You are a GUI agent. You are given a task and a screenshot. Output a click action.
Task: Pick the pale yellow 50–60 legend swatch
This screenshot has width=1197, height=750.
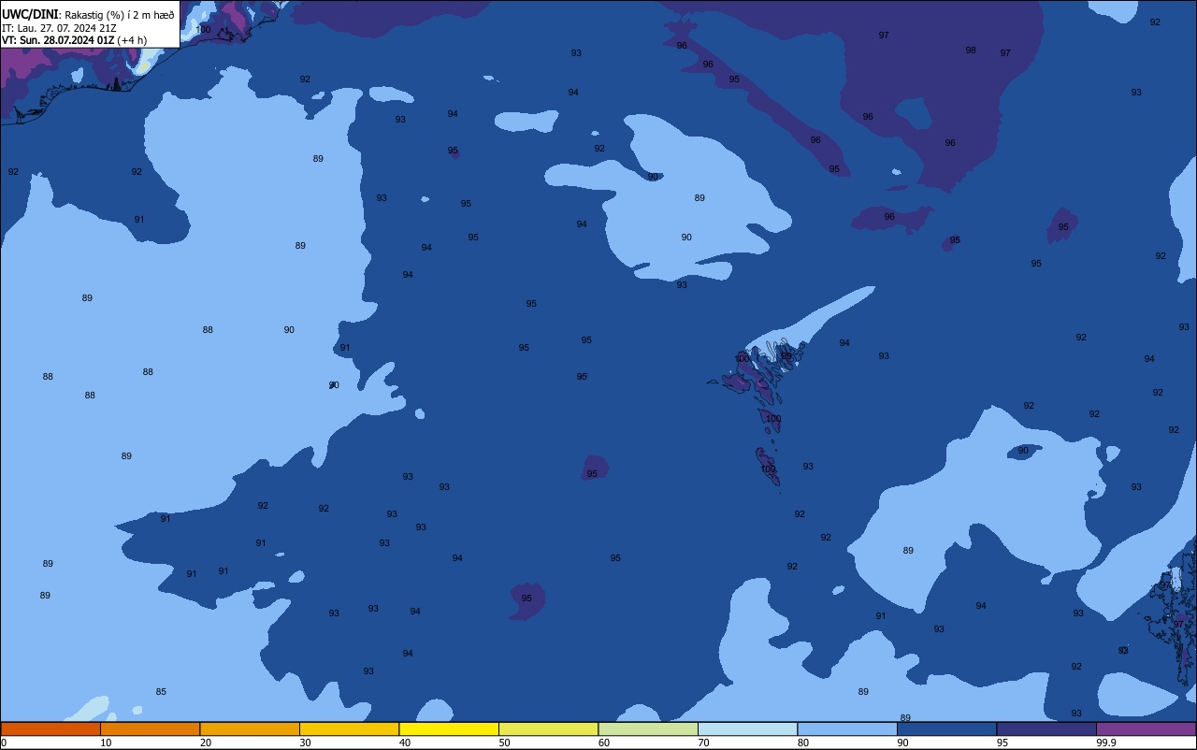click(x=548, y=728)
